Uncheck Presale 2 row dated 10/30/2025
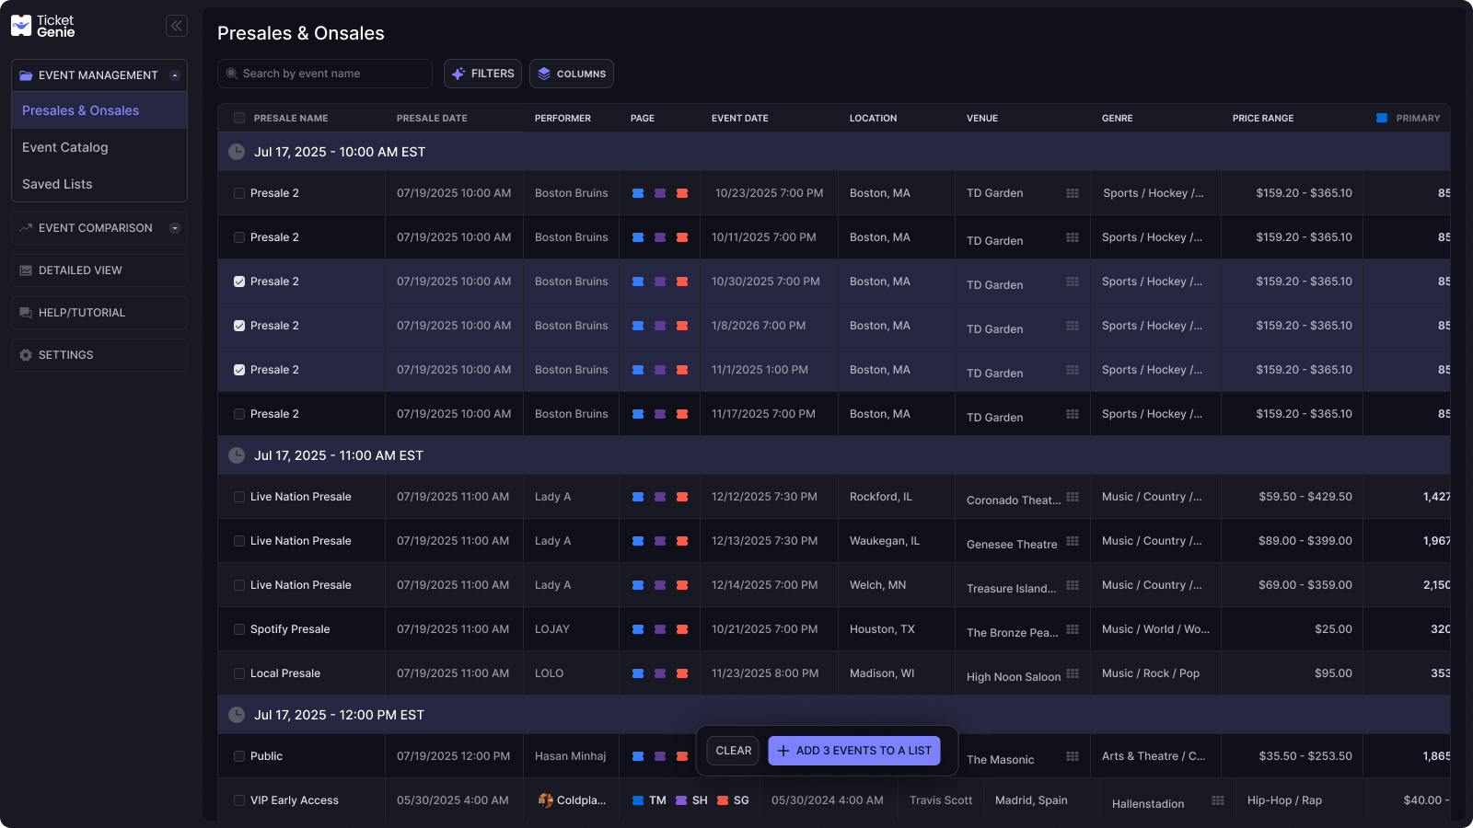 [x=239, y=282]
